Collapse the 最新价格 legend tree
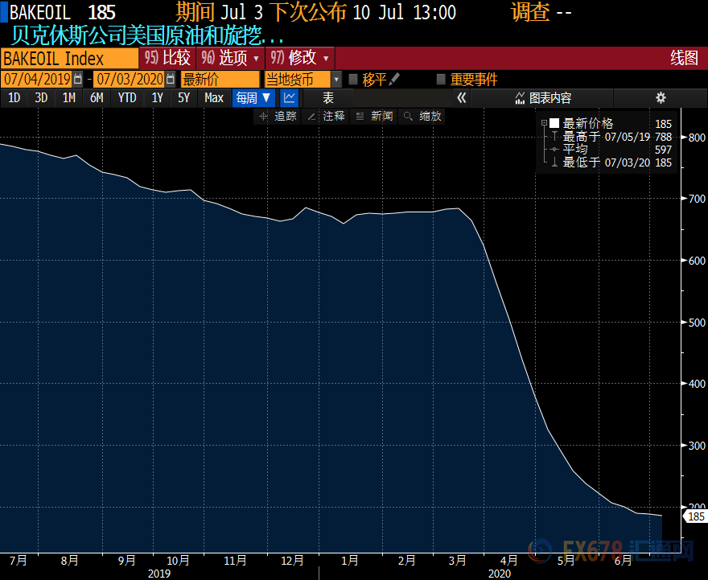The height and width of the screenshot is (580, 708). [x=544, y=123]
